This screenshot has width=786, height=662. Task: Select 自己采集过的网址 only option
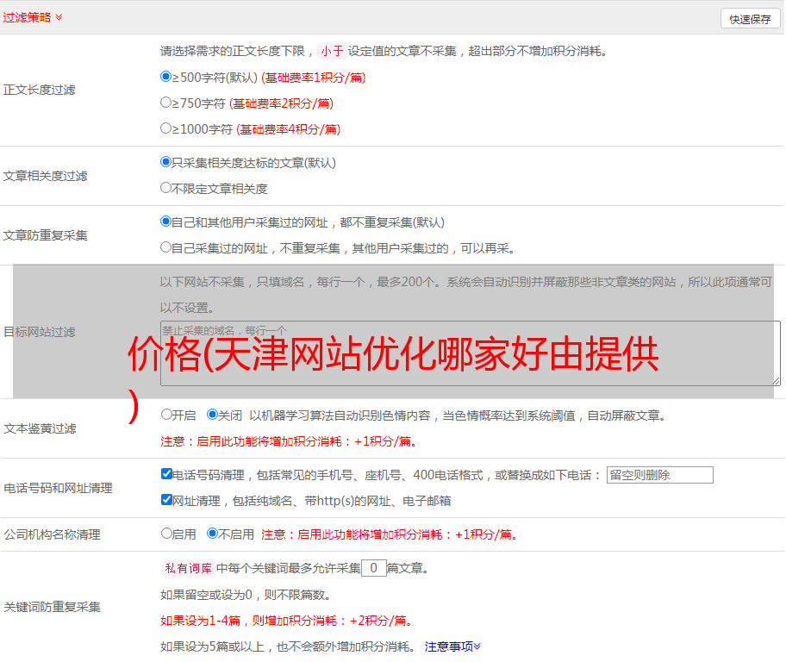tap(166, 247)
